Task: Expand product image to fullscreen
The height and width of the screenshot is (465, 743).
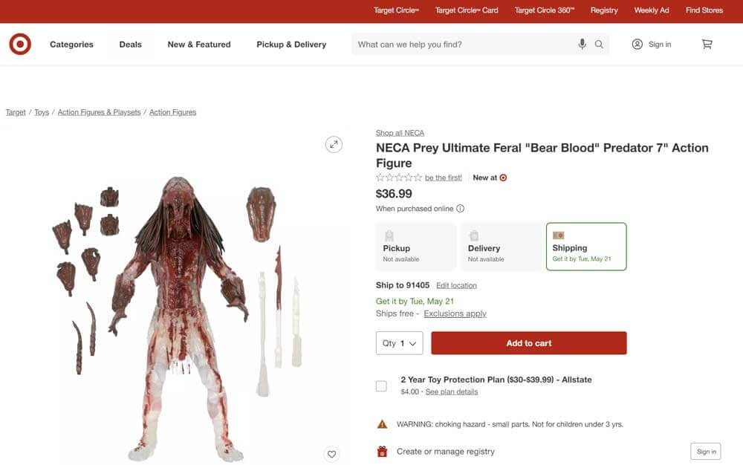Action: click(x=334, y=145)
